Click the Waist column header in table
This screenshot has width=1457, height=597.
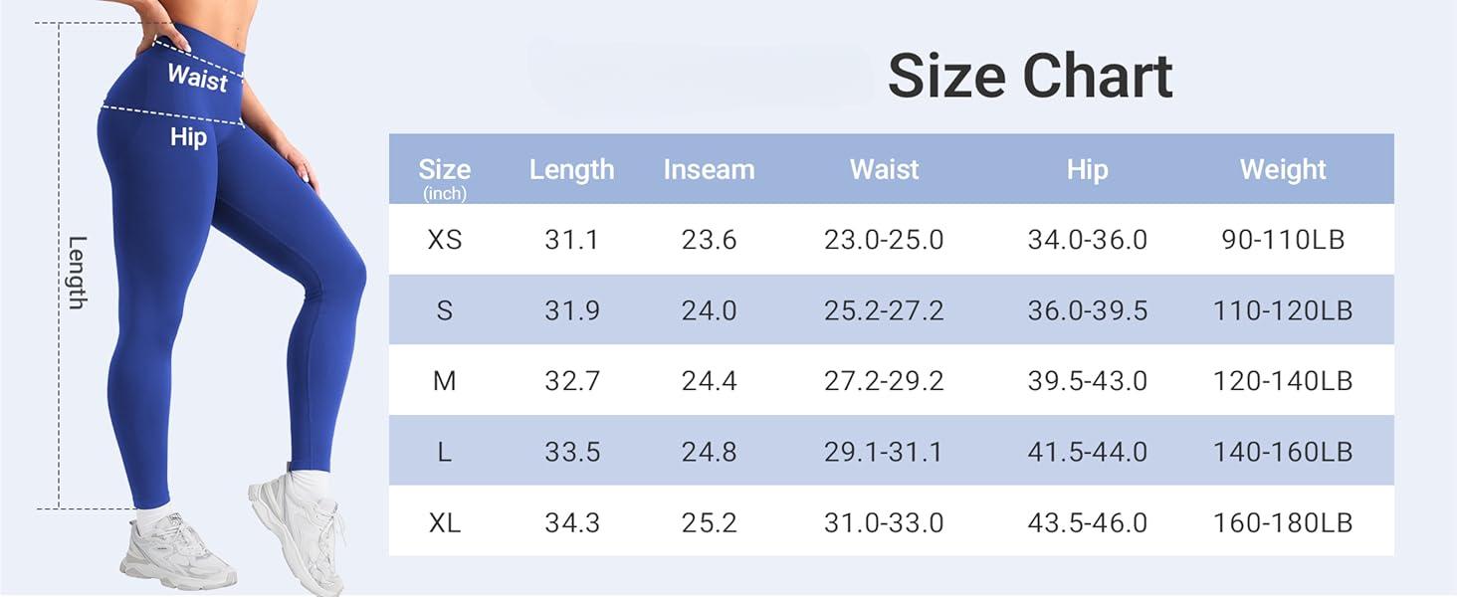884,170
